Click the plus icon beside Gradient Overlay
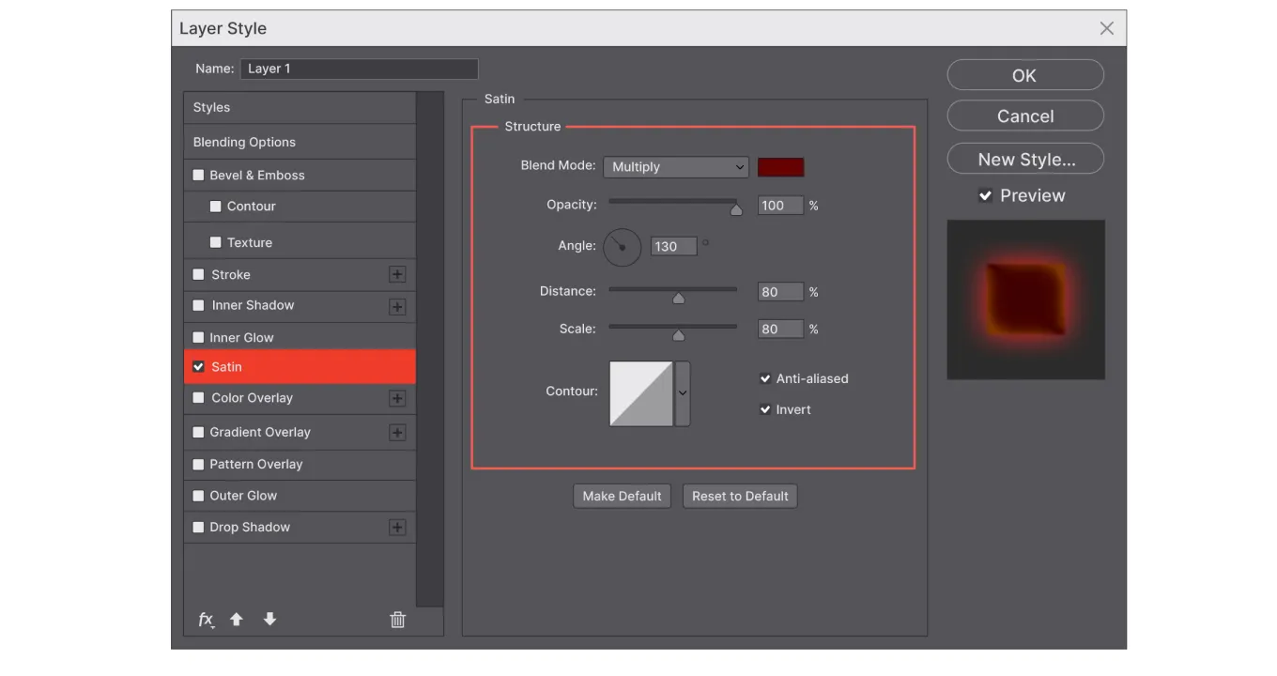The image size is (1277, 676). (397, 433)
